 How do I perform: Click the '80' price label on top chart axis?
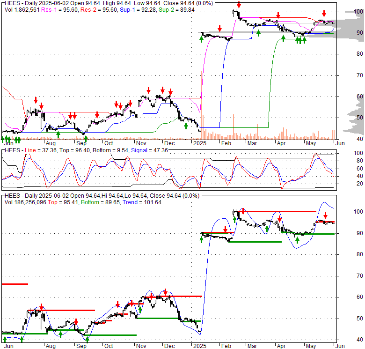[360, 54]
